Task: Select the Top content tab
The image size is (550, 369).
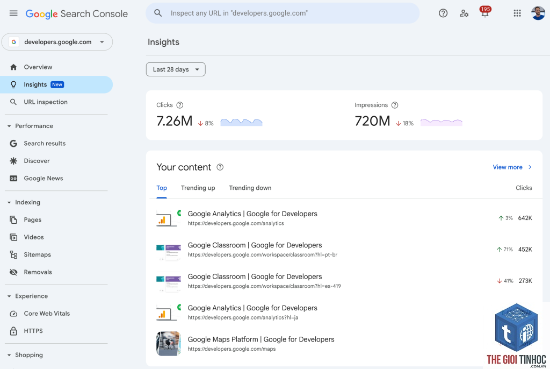Action: [x=162, y=188]
